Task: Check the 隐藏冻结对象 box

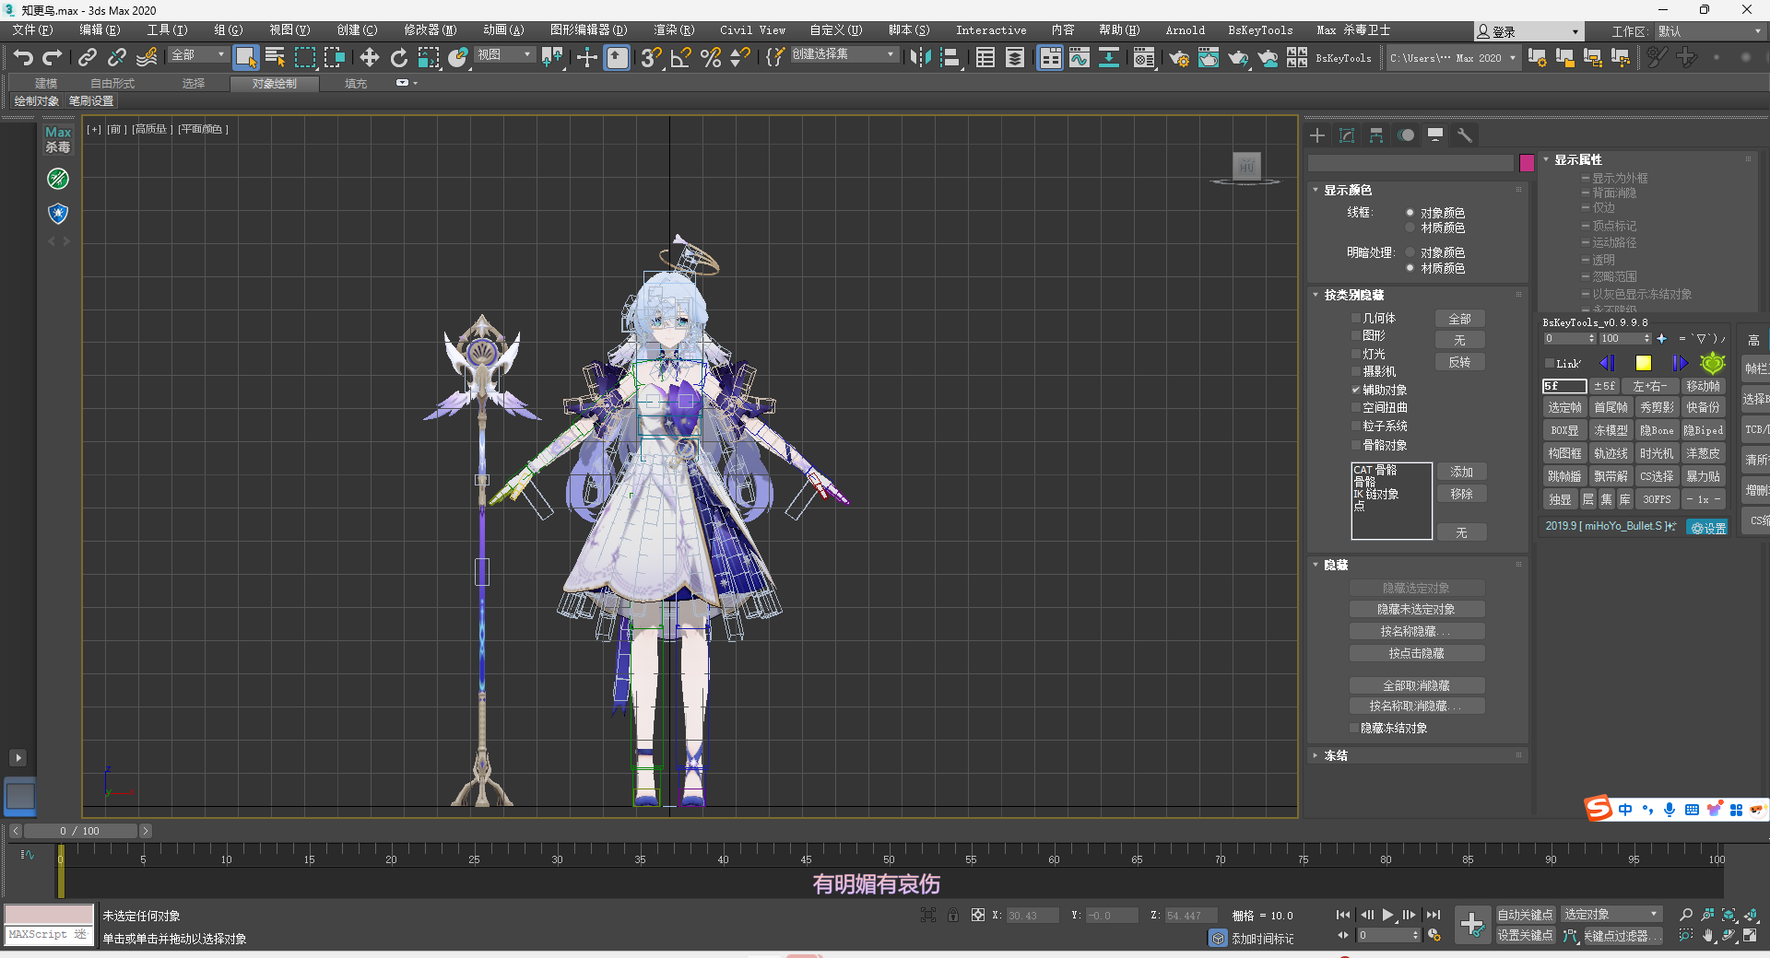Action: (x=1354, y=728)
